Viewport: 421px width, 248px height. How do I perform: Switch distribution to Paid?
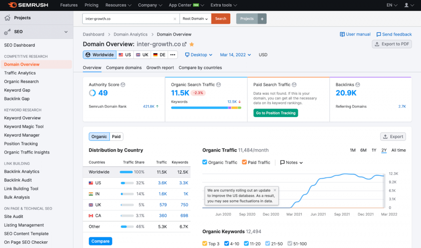(x=116, y=137)
